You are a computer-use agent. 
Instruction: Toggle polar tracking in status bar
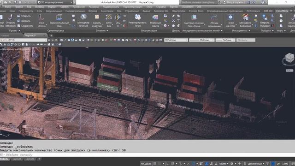coord(172,164)
